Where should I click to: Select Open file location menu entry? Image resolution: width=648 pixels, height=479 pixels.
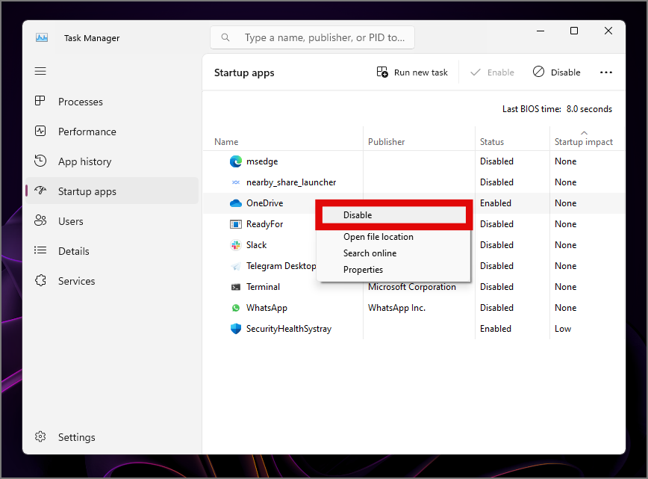[394, 237]
